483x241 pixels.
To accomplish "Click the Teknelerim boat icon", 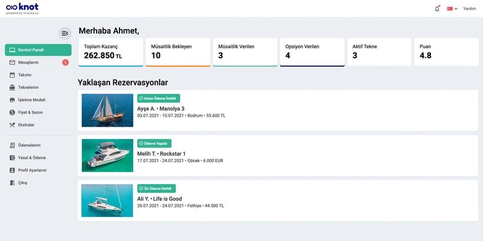I will (12, 88).
